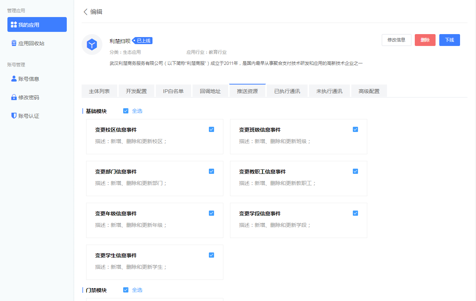Uncheck 变更教职工信息事件
Image resolution: width=476 pixels, height=301 pixels.
coord(355,171)
